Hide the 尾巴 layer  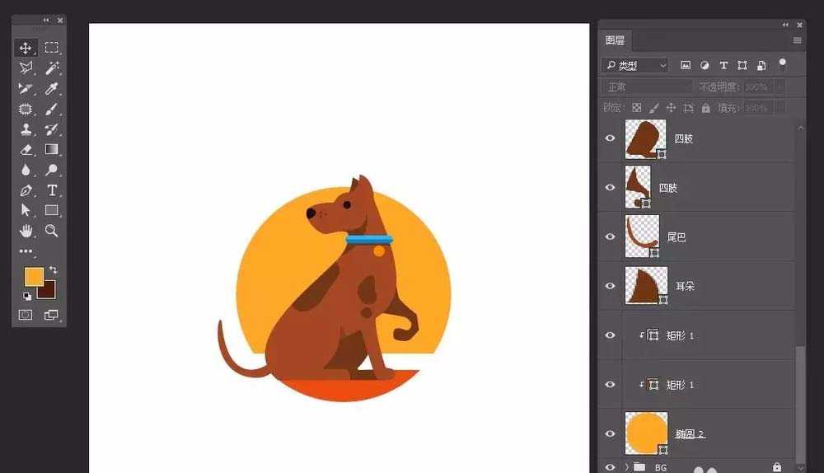pyautogui.click(x=611, y=236)
